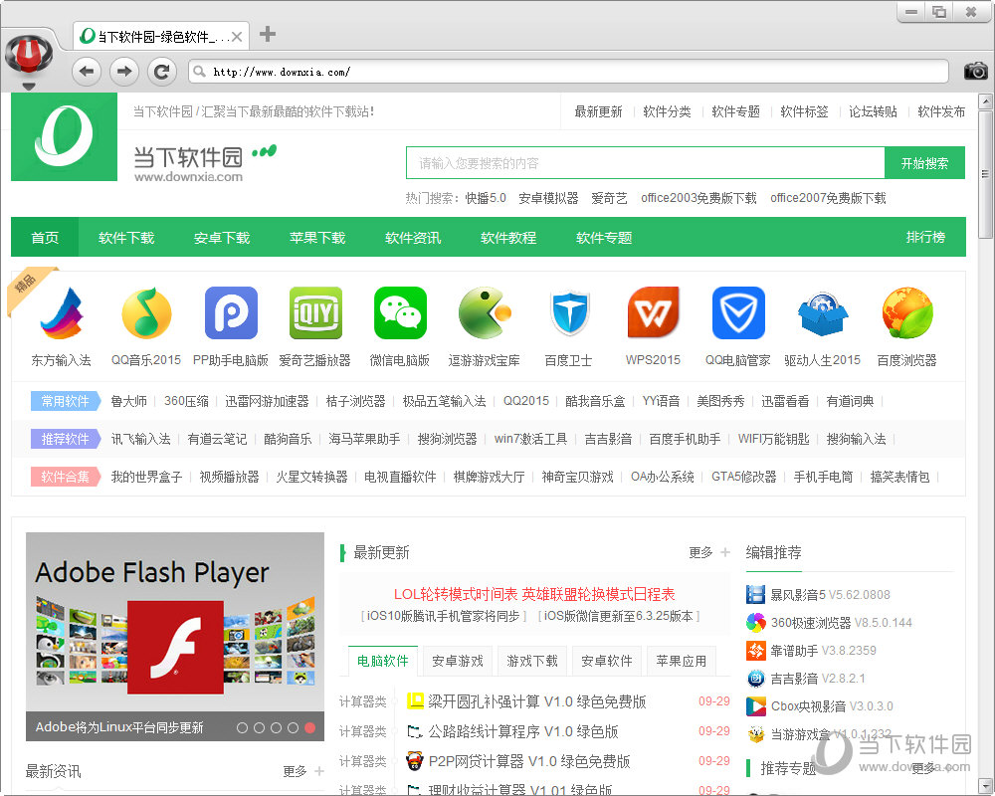Open the red browser logo menu

point(29,54)
